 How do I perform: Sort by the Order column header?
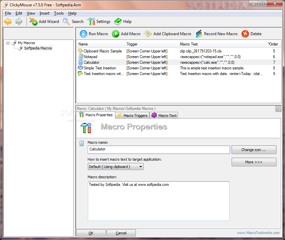[x=273, y=44]
